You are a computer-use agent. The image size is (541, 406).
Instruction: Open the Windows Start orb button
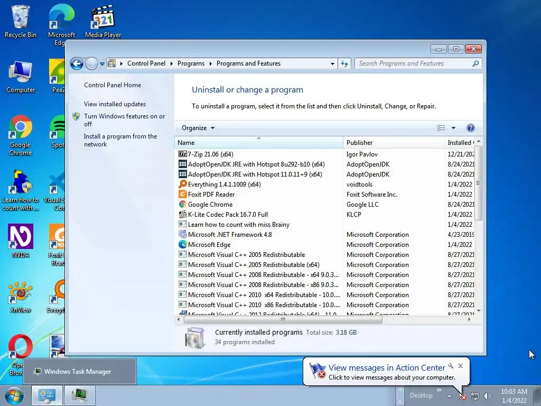(x=14, y=395)
